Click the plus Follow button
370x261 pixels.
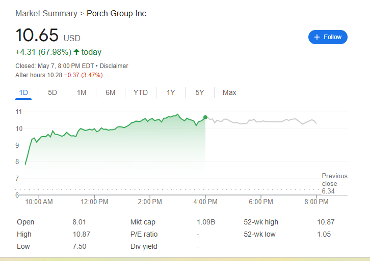pyautogui.click(x=328, y=37)
